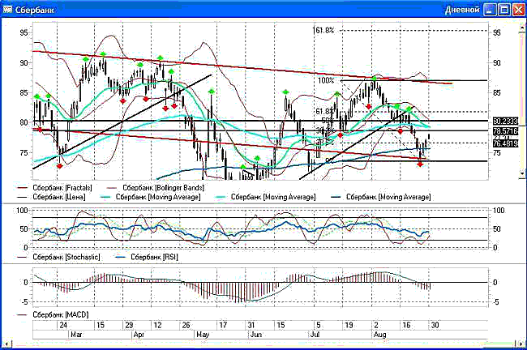The width and height of the screenshot is (527, 350).
Task: Click the date label 17 on the timeline
Action: [223, 325]
